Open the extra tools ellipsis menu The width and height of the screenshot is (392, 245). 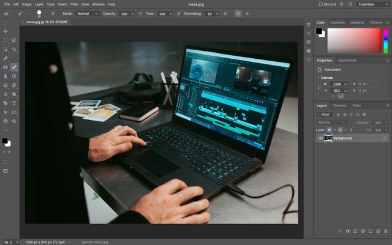point(6,130)
